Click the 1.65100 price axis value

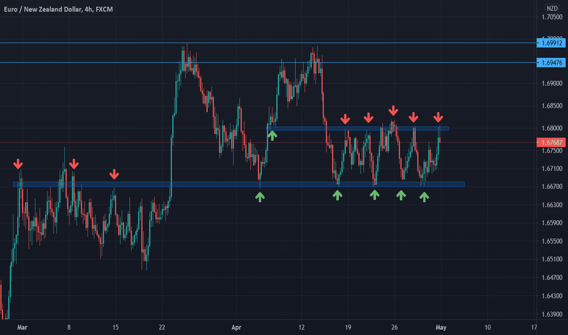(x=552, y=259)
